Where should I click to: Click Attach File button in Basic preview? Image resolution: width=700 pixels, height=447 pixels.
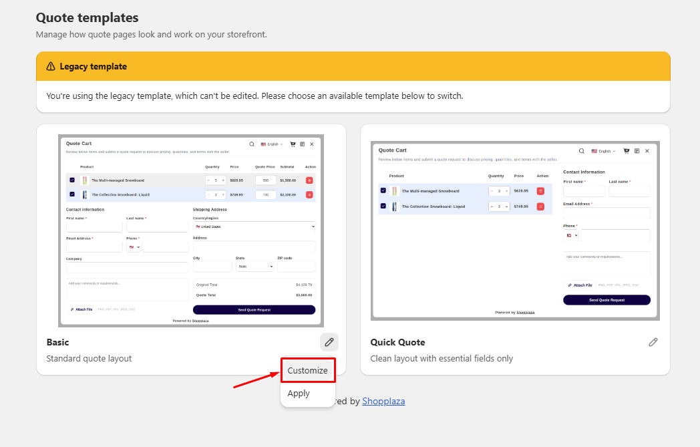(81, 309)
